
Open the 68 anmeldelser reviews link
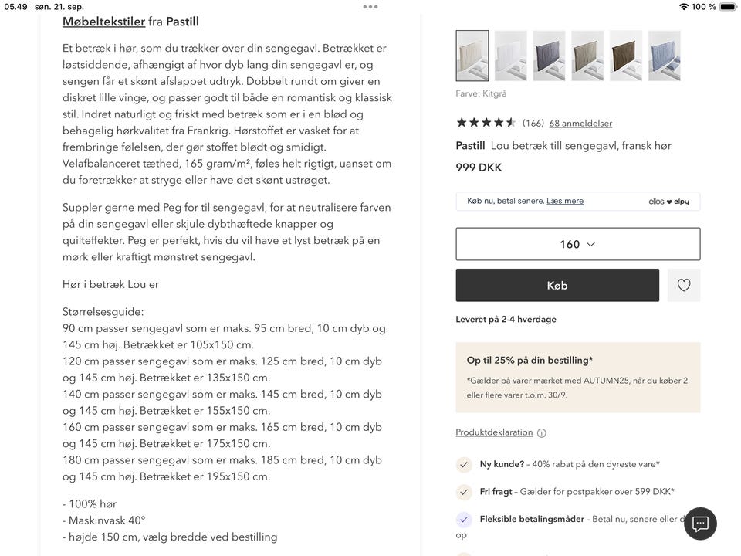click(x=581, y=123)
